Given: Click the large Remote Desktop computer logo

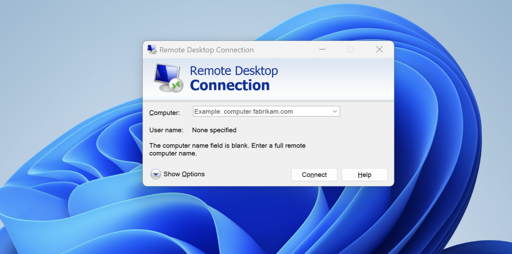Looking at the screenshot, I should (x=168, y=78).
